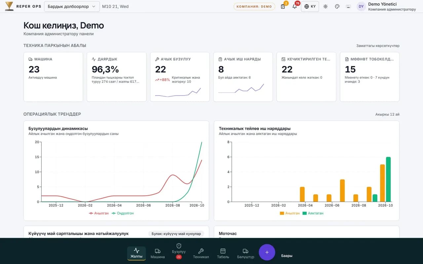Click the Компания: DEMO badge

pos(254,6)
